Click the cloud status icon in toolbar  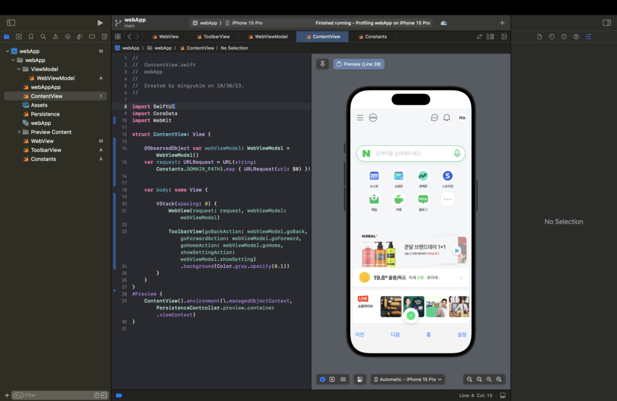click(443, 23)
